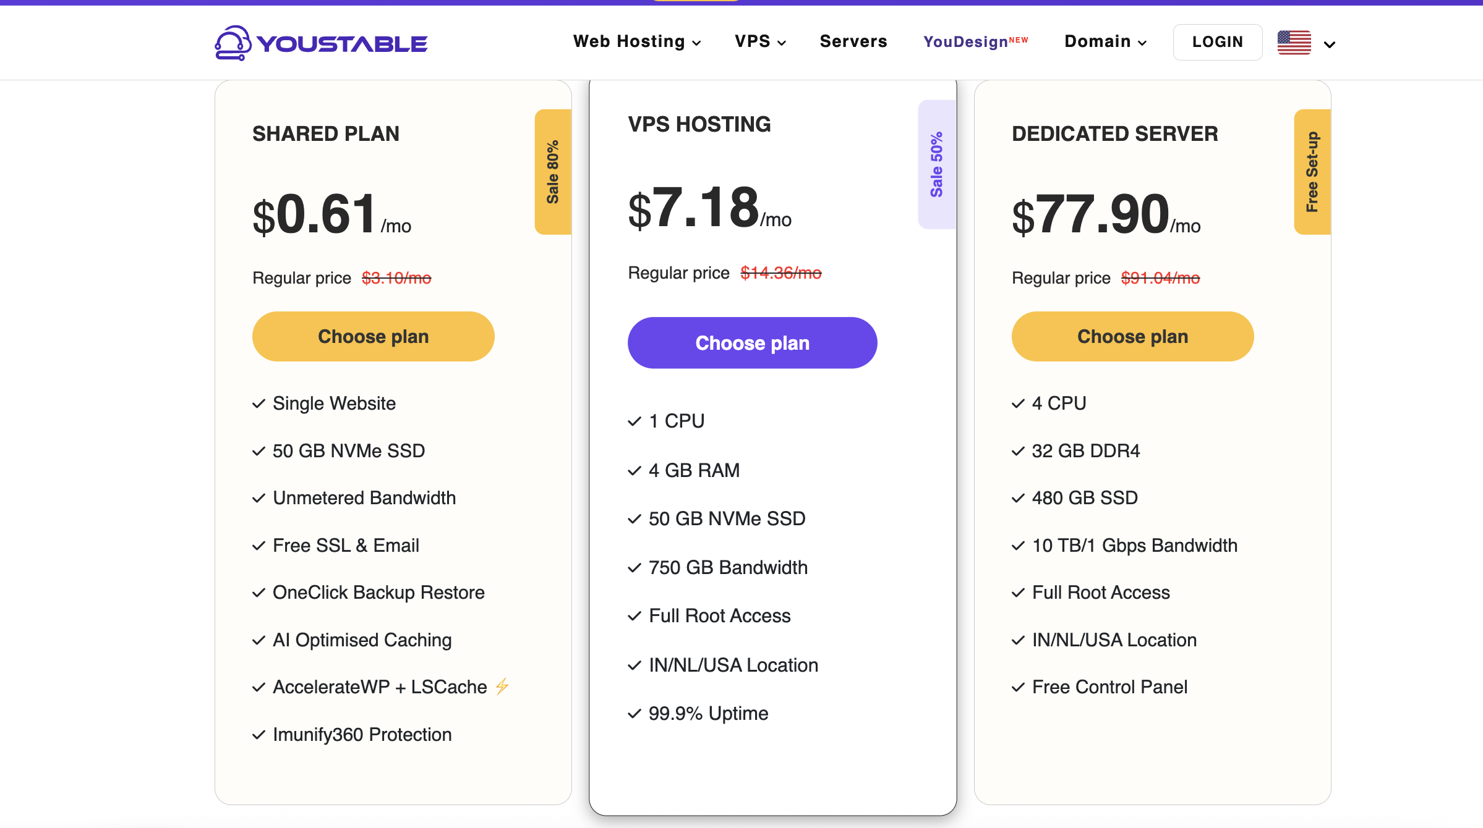Choose plan for Shared Plan
This screenshot has height=828, width=1483.
pos(373,337)
